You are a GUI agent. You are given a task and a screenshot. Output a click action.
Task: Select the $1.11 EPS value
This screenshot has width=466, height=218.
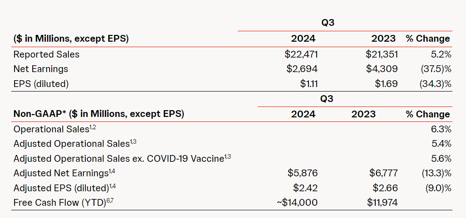coord(309,84)
